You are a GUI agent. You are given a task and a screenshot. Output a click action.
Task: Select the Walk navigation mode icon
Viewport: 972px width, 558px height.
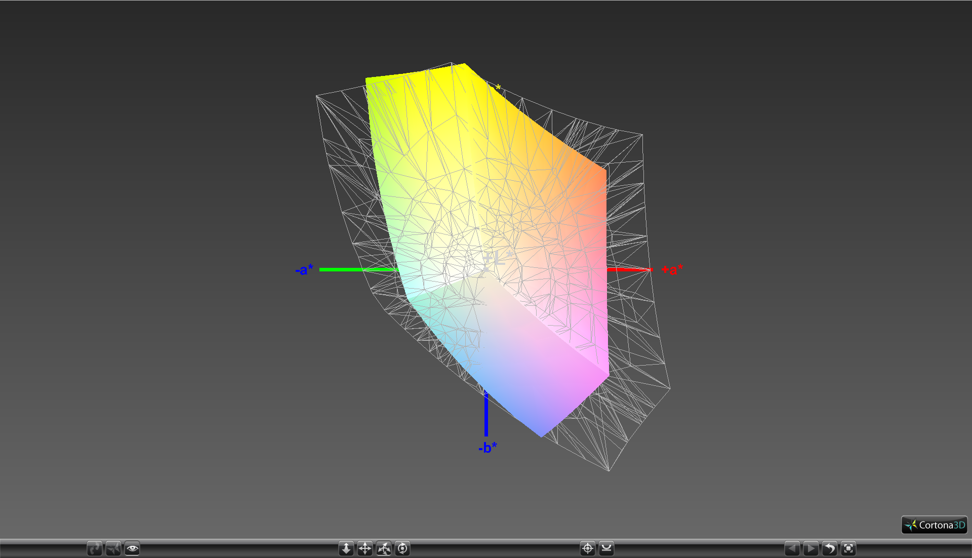pos(94,548)
